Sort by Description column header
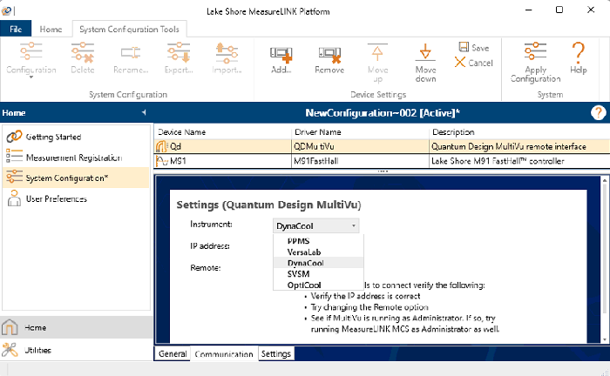 (519, 132)
